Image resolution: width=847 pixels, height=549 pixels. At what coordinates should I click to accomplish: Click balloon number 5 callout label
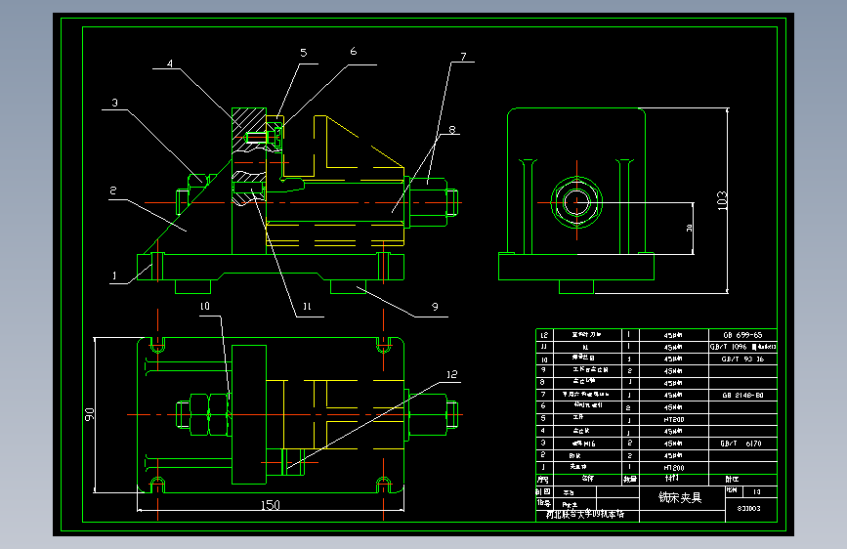click(x=304, y=53)
